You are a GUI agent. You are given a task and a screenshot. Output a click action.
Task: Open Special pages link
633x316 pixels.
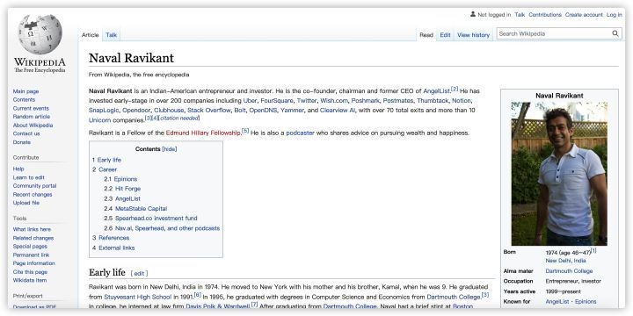coord(30,247)
